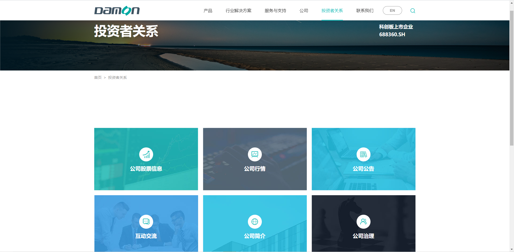
Task: Go to 联系我们 page
Action: [365, 11]
